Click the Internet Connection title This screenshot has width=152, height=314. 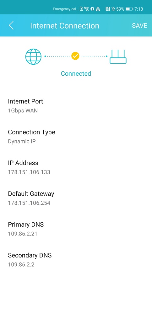[x=65, y=26]
